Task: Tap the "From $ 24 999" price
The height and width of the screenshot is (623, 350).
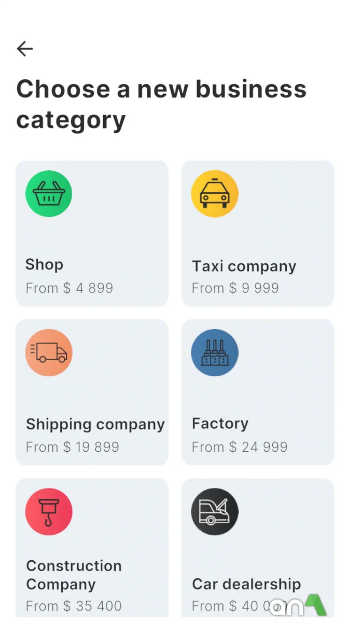Action: pos(240,447)
